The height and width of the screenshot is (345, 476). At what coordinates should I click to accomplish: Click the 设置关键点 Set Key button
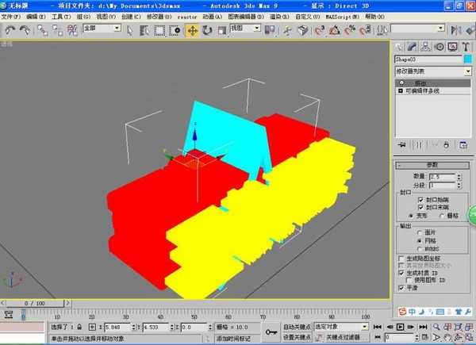pos(297,337)
